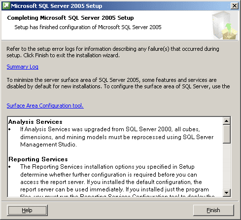This screenshot has height=220, width=241.
Task: Select the Reporting Services heading in the notes
Action: click(x=38, y=159)
